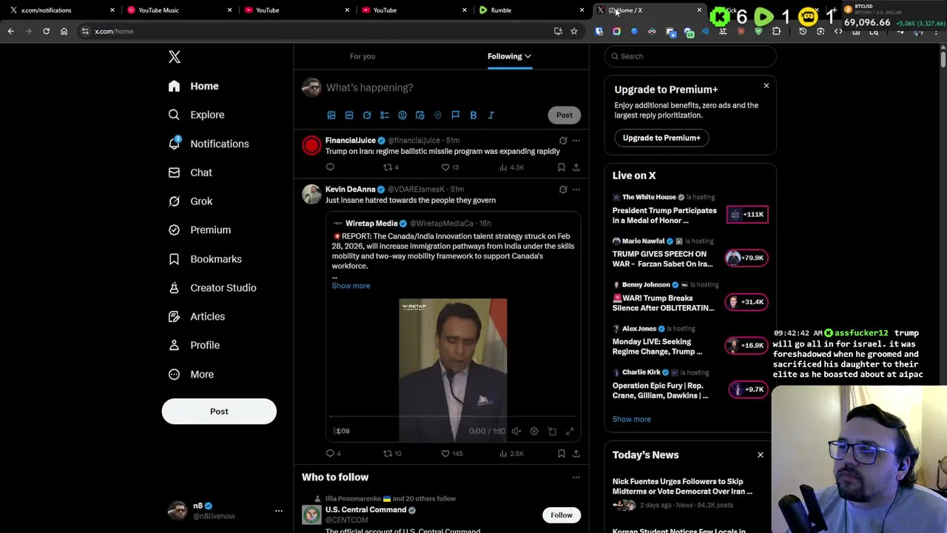Share the FinancialJuice post
The image size is (947, 533).
tap(576, 167)
